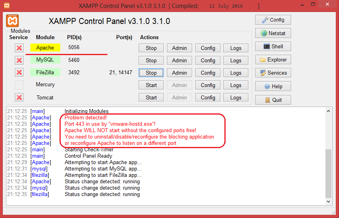339x218 pixels.
Task: Click the log panel vertical scrollbar
Action: [329, 172]
